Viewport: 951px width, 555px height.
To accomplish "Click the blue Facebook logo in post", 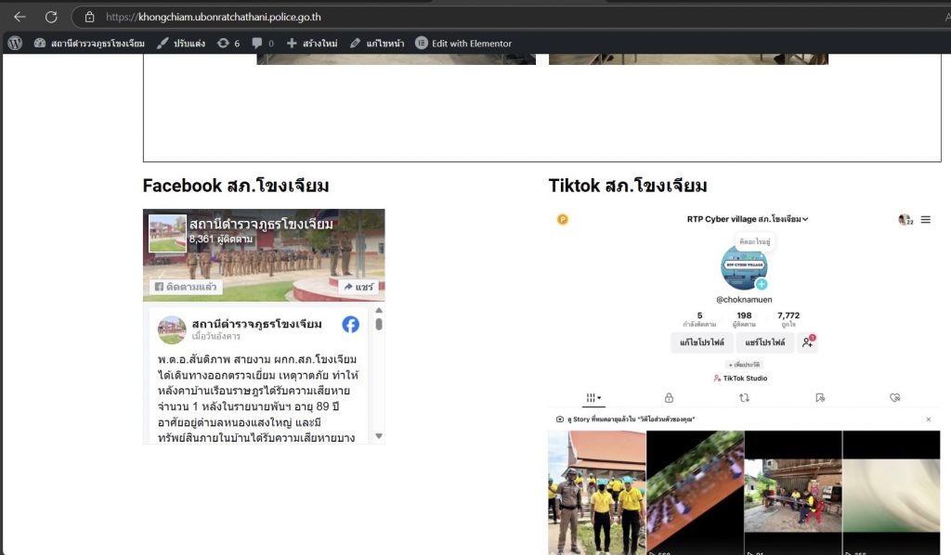I will [350, 324].
